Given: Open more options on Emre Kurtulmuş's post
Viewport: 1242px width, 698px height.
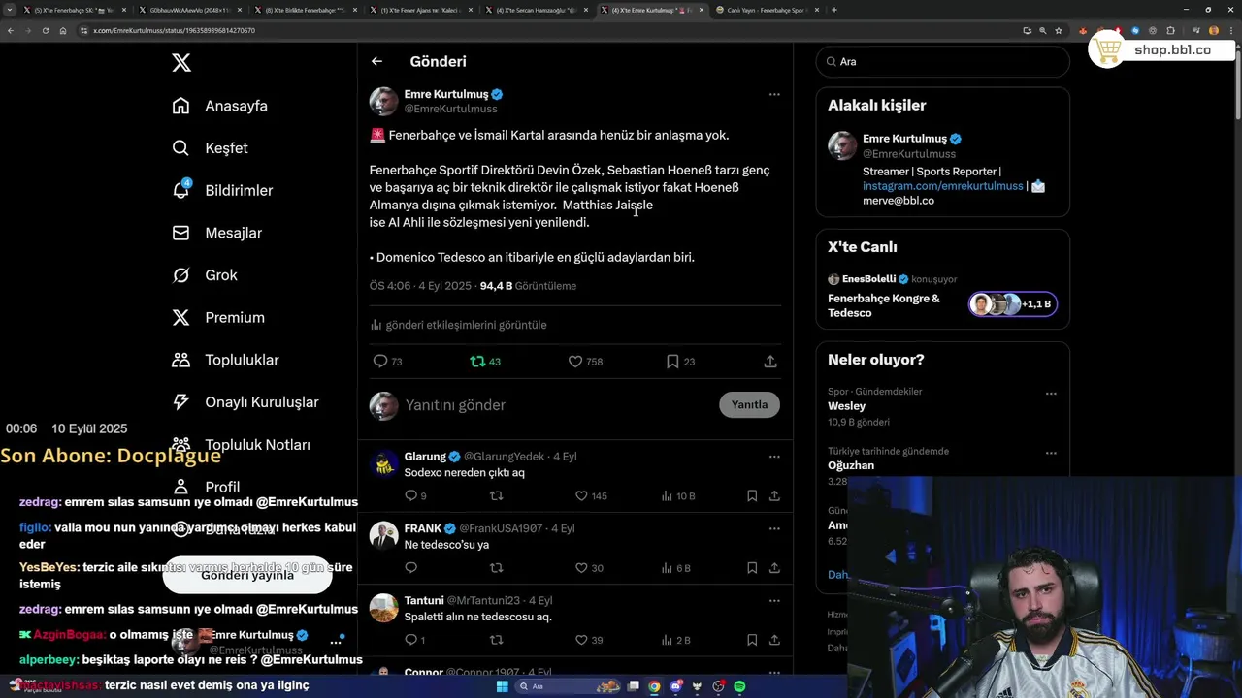Looking at the screenshot, I should (x=774, y=94).
